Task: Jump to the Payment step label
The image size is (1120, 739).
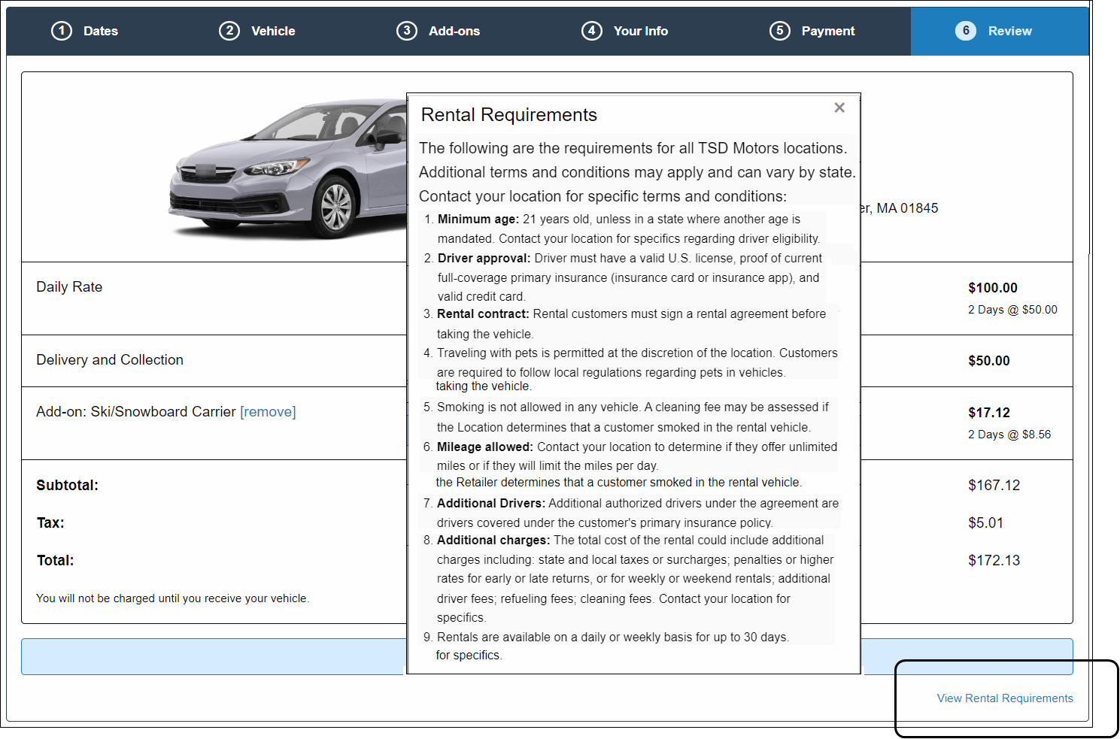Action: [828, 32]
